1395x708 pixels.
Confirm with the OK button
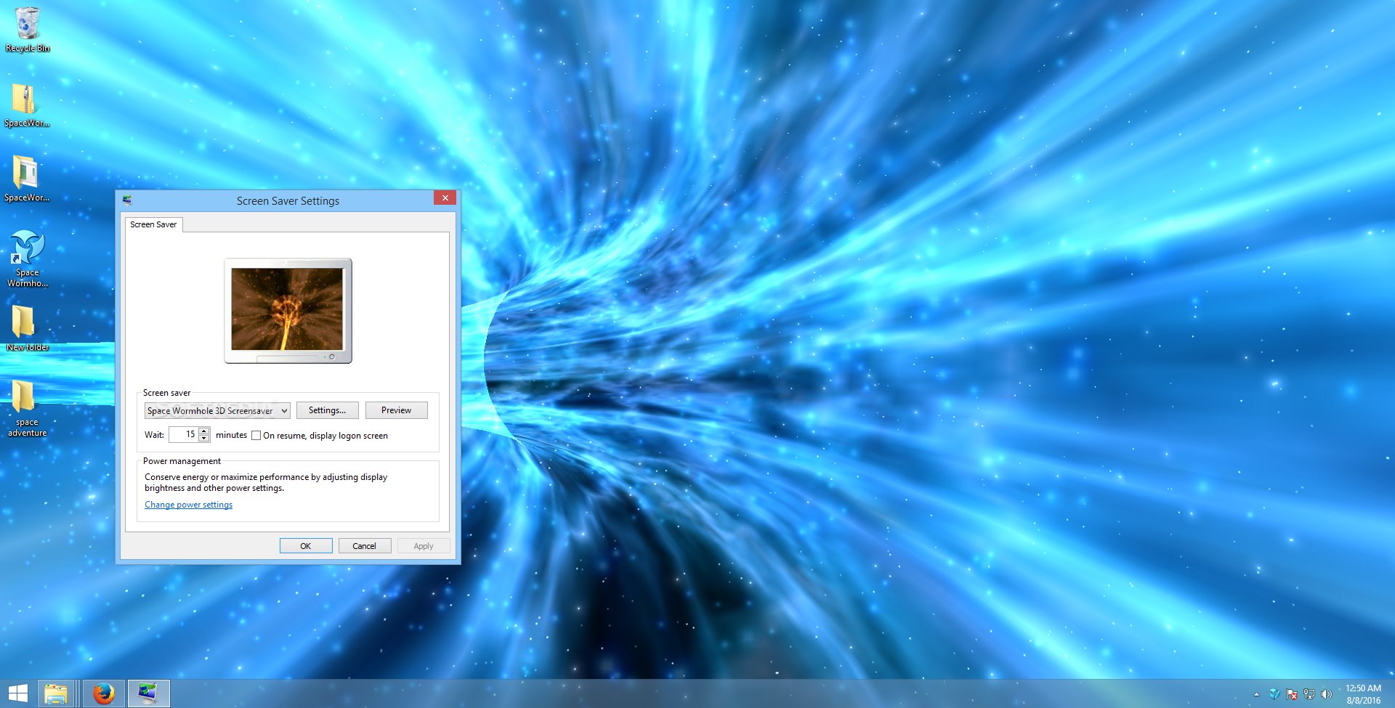pos(306,546)
